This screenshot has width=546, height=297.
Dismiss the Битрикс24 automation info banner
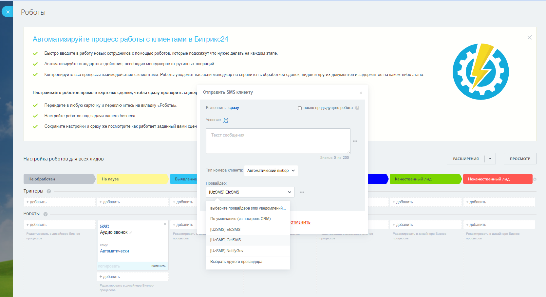[x=530, y=37]
